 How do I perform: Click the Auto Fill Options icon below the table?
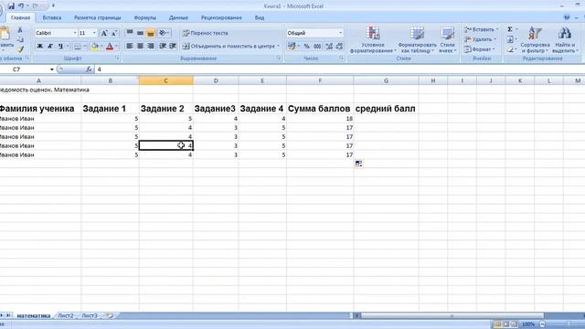tap(358, 164)
